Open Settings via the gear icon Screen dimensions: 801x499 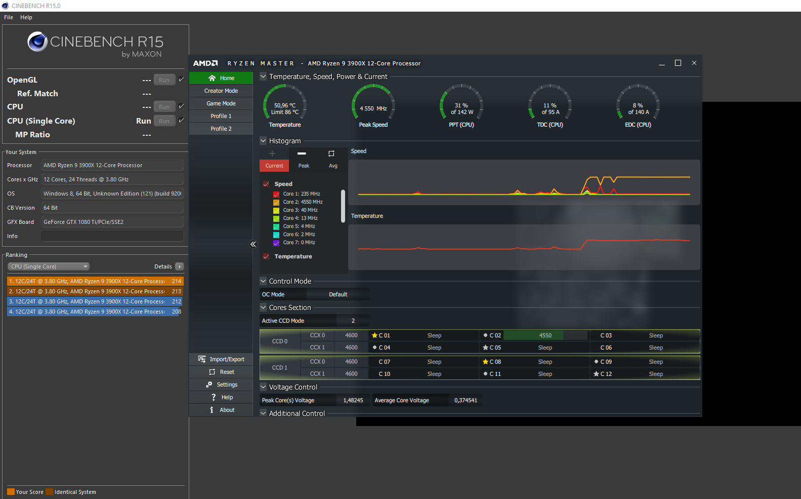tap(209, 385)
